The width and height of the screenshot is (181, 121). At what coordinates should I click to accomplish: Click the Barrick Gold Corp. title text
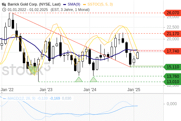(34, 4)
